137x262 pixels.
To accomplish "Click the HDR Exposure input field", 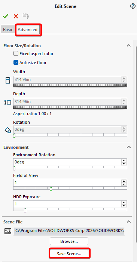I will [67, 204].
